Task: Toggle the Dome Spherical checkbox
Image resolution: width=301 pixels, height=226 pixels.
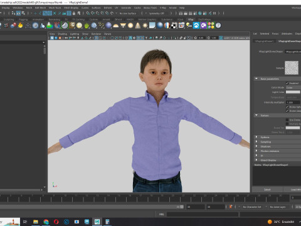Action: point(287,107)
